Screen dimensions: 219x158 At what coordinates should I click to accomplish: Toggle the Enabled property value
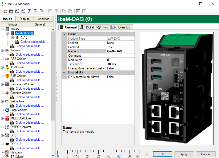click(x=120, y=47)
